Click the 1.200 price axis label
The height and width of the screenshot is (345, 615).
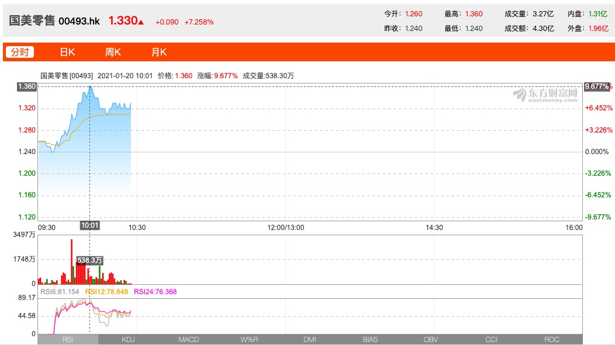pos(27,173)
